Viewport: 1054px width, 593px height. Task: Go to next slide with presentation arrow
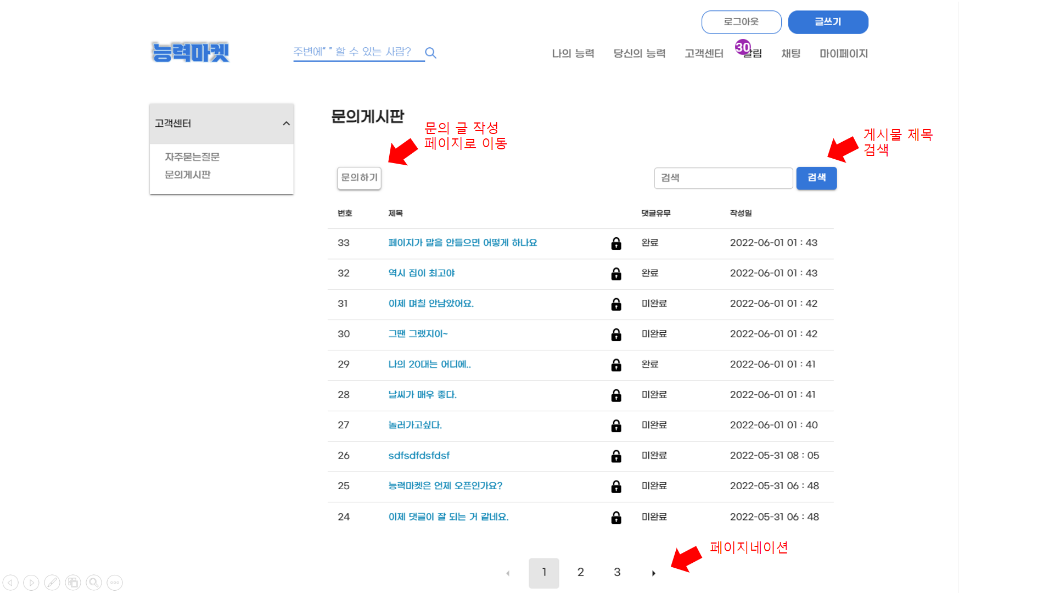tap(31, 583)
